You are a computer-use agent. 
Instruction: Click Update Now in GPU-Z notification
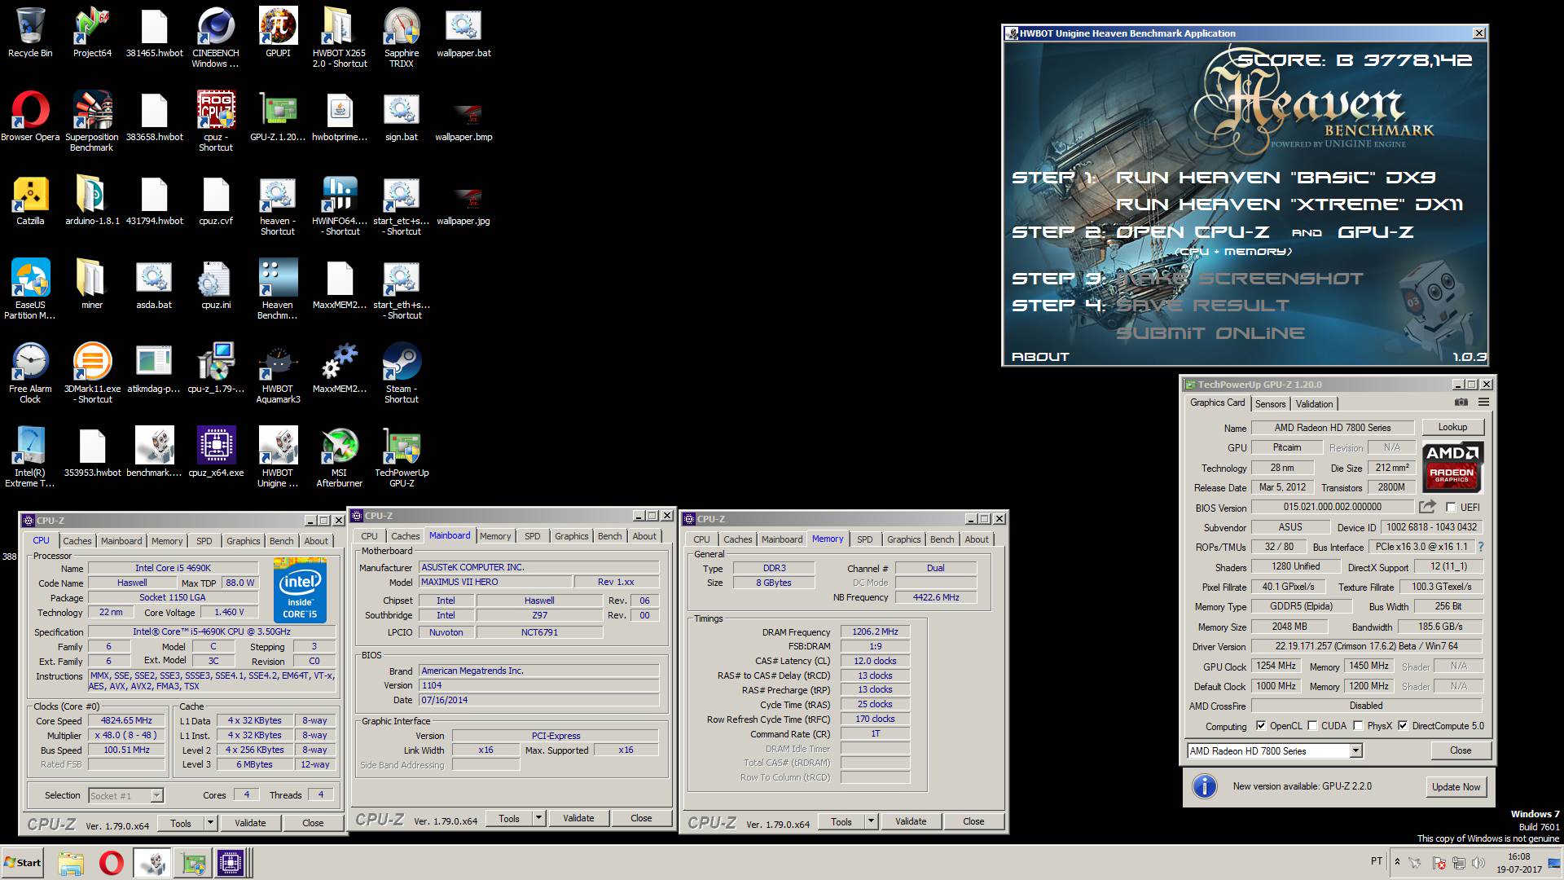[x=1456, y=787]
